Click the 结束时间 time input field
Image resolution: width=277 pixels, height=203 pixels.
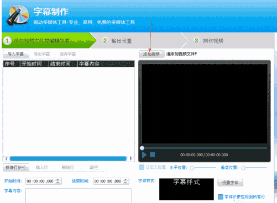(111, 181)
